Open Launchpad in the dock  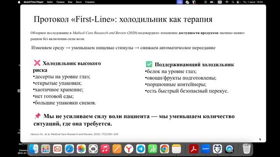pos(45,149)
